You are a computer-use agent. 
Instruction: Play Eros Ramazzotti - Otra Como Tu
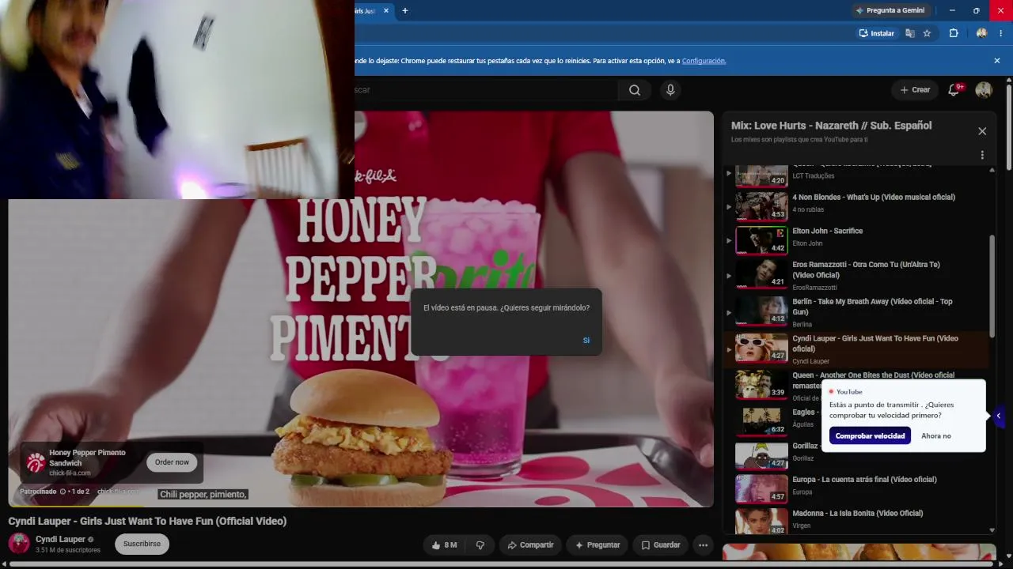(x=866, y=269)
